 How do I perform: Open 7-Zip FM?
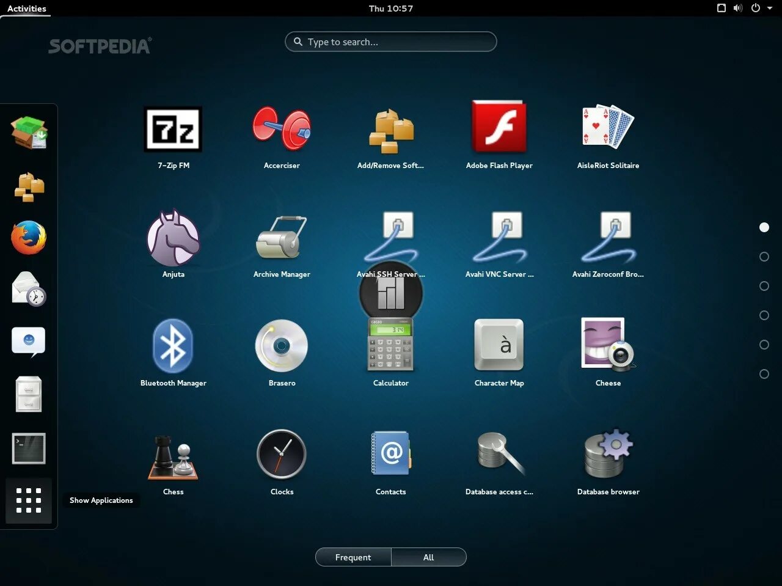coord(173,130)
